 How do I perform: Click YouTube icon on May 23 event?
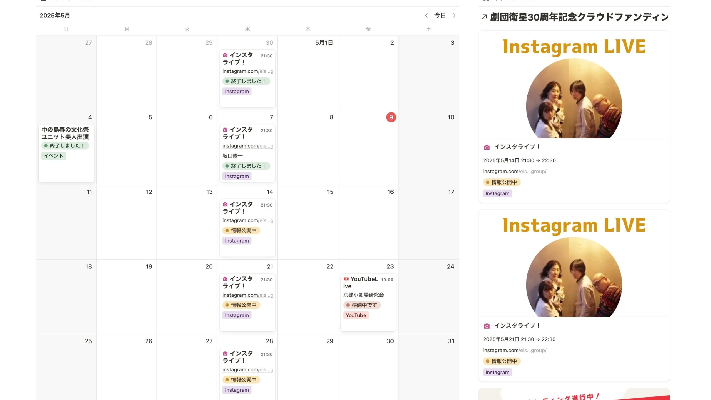click(346, 279)
